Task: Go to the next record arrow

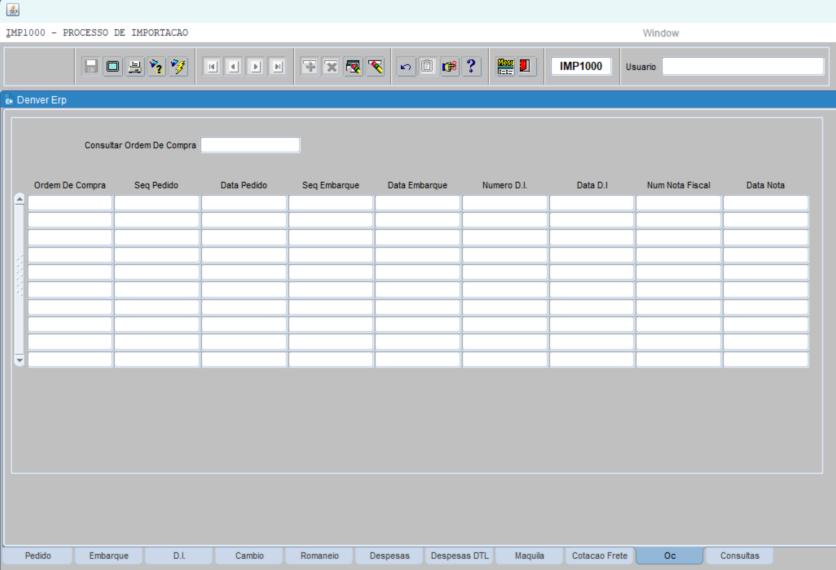Action: point(255,67)
